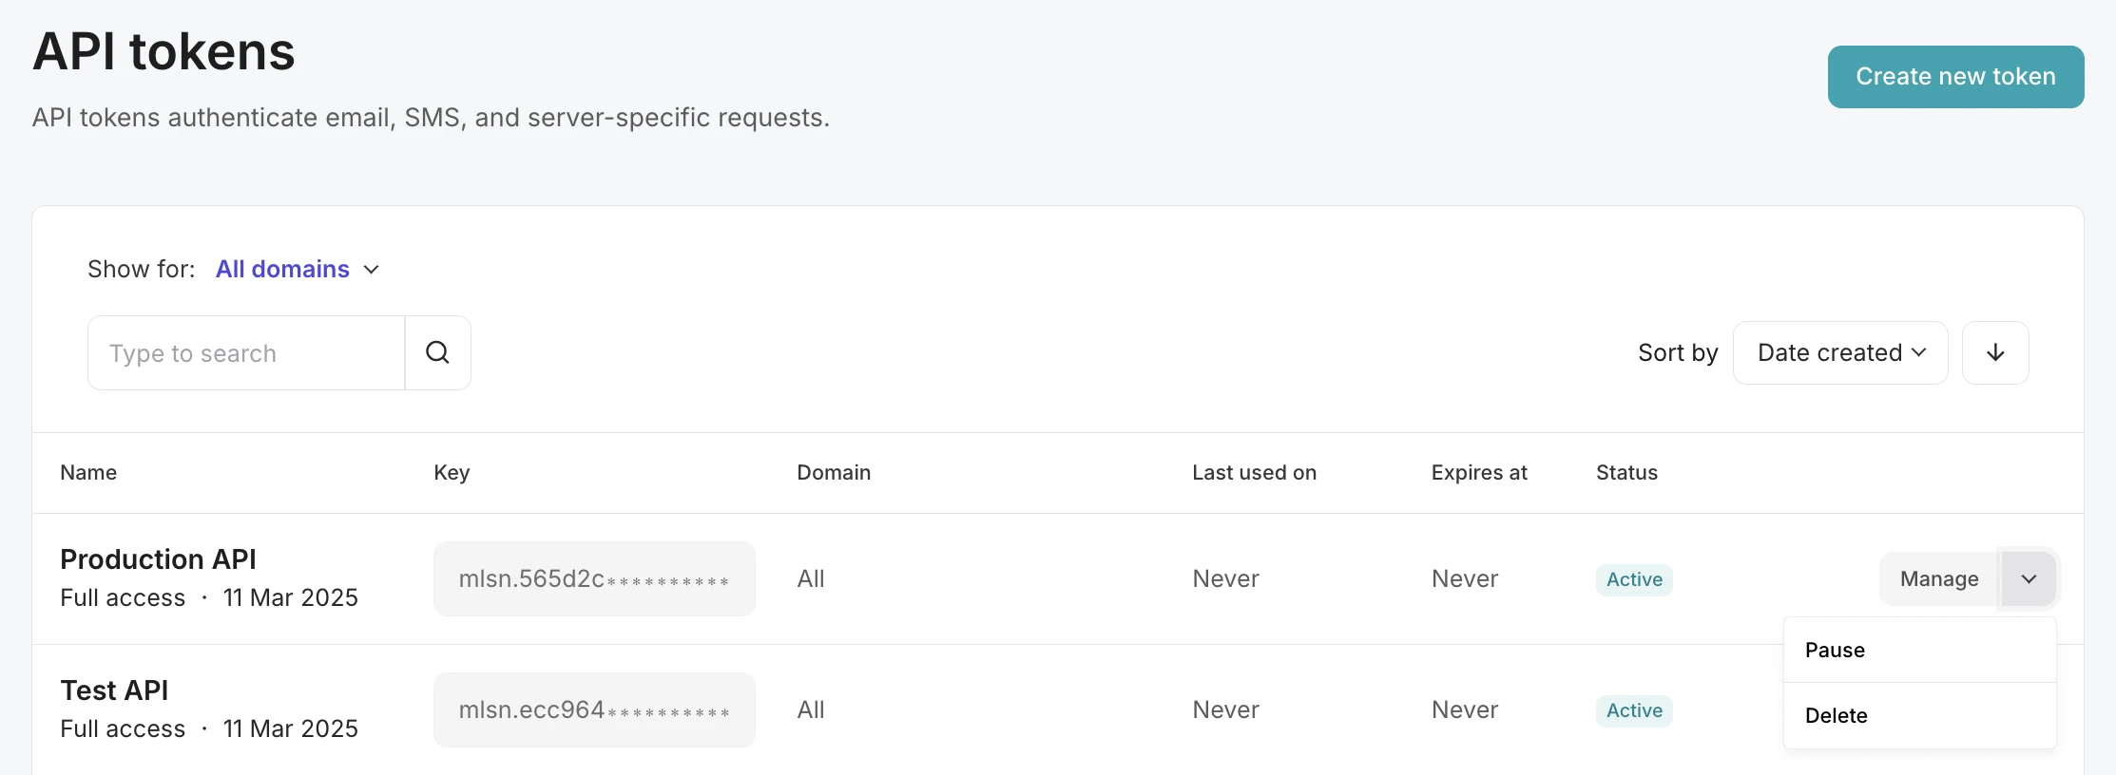The width and height of the screenshot is (2116, 775).
Task: Click the Expires at column header
Action: pos(1479,472)
